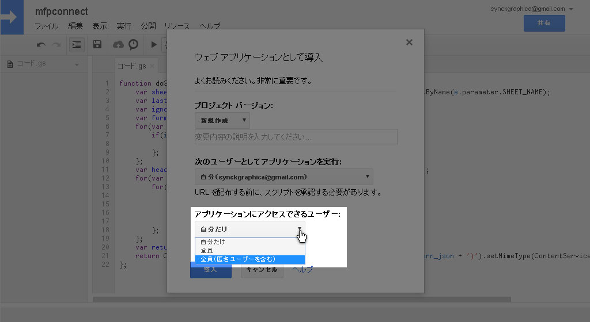Image resolution: width=590 pixels, height=322 pixels.
Task: Open the 公開 menu
Action: 148,26
